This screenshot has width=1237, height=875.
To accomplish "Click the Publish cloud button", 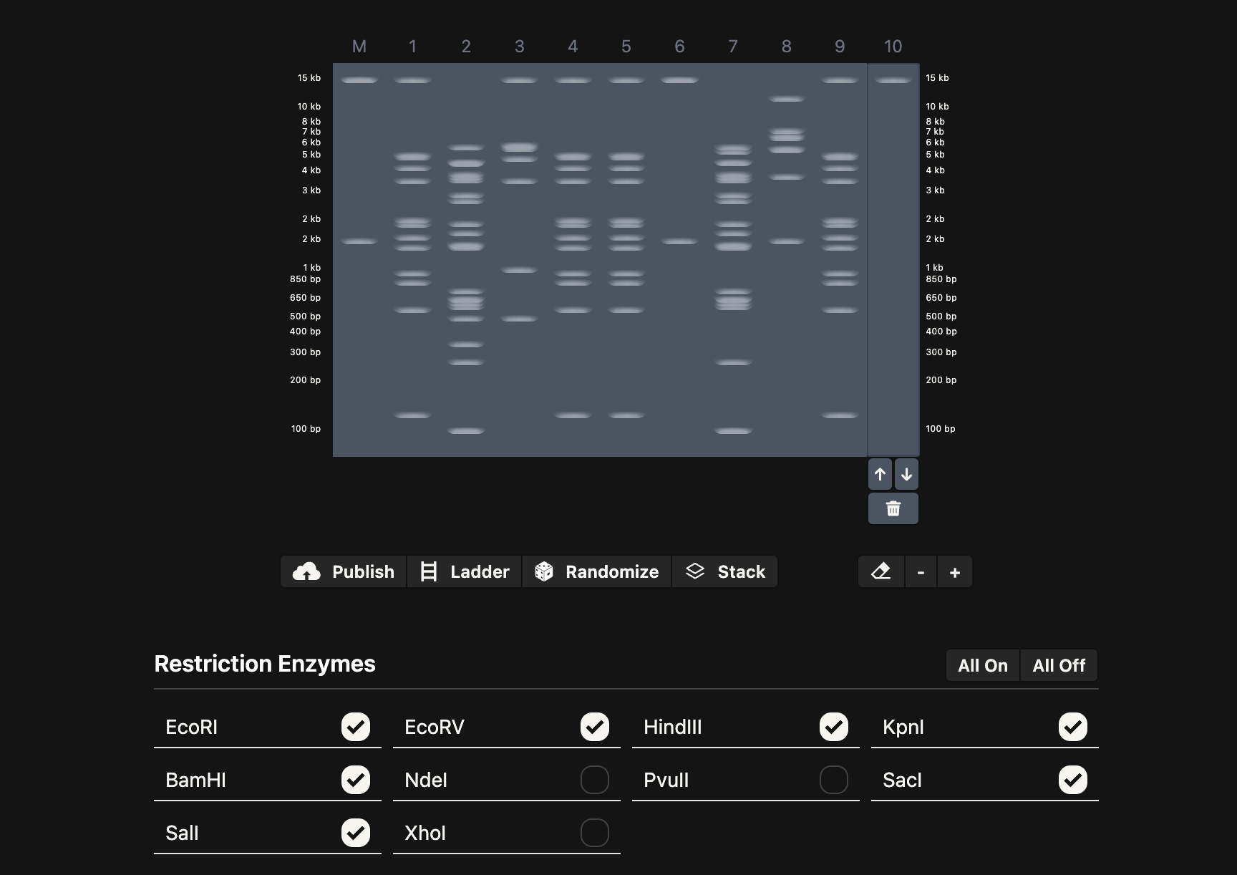I will pos(344,571).
